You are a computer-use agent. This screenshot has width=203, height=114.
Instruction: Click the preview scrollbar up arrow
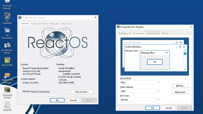(185, 51)
